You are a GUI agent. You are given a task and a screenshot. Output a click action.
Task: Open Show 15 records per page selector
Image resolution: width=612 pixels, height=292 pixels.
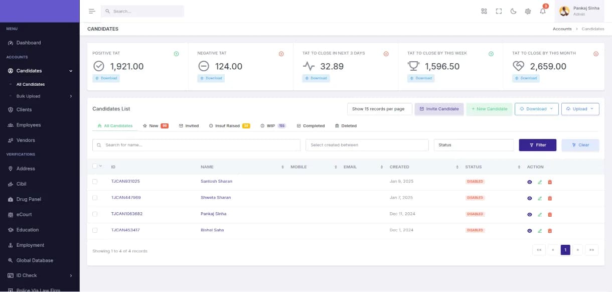click(380, 109)
